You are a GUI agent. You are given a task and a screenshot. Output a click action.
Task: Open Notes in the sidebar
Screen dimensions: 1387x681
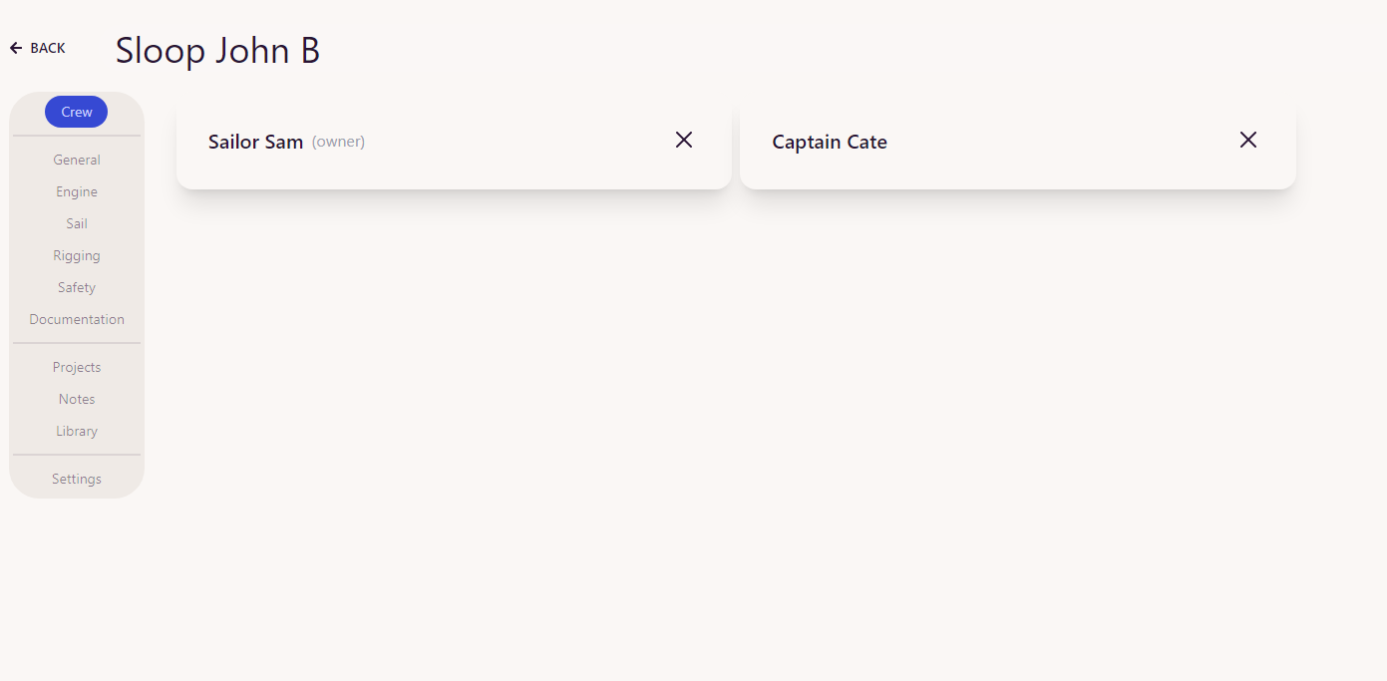pos(77,399)
